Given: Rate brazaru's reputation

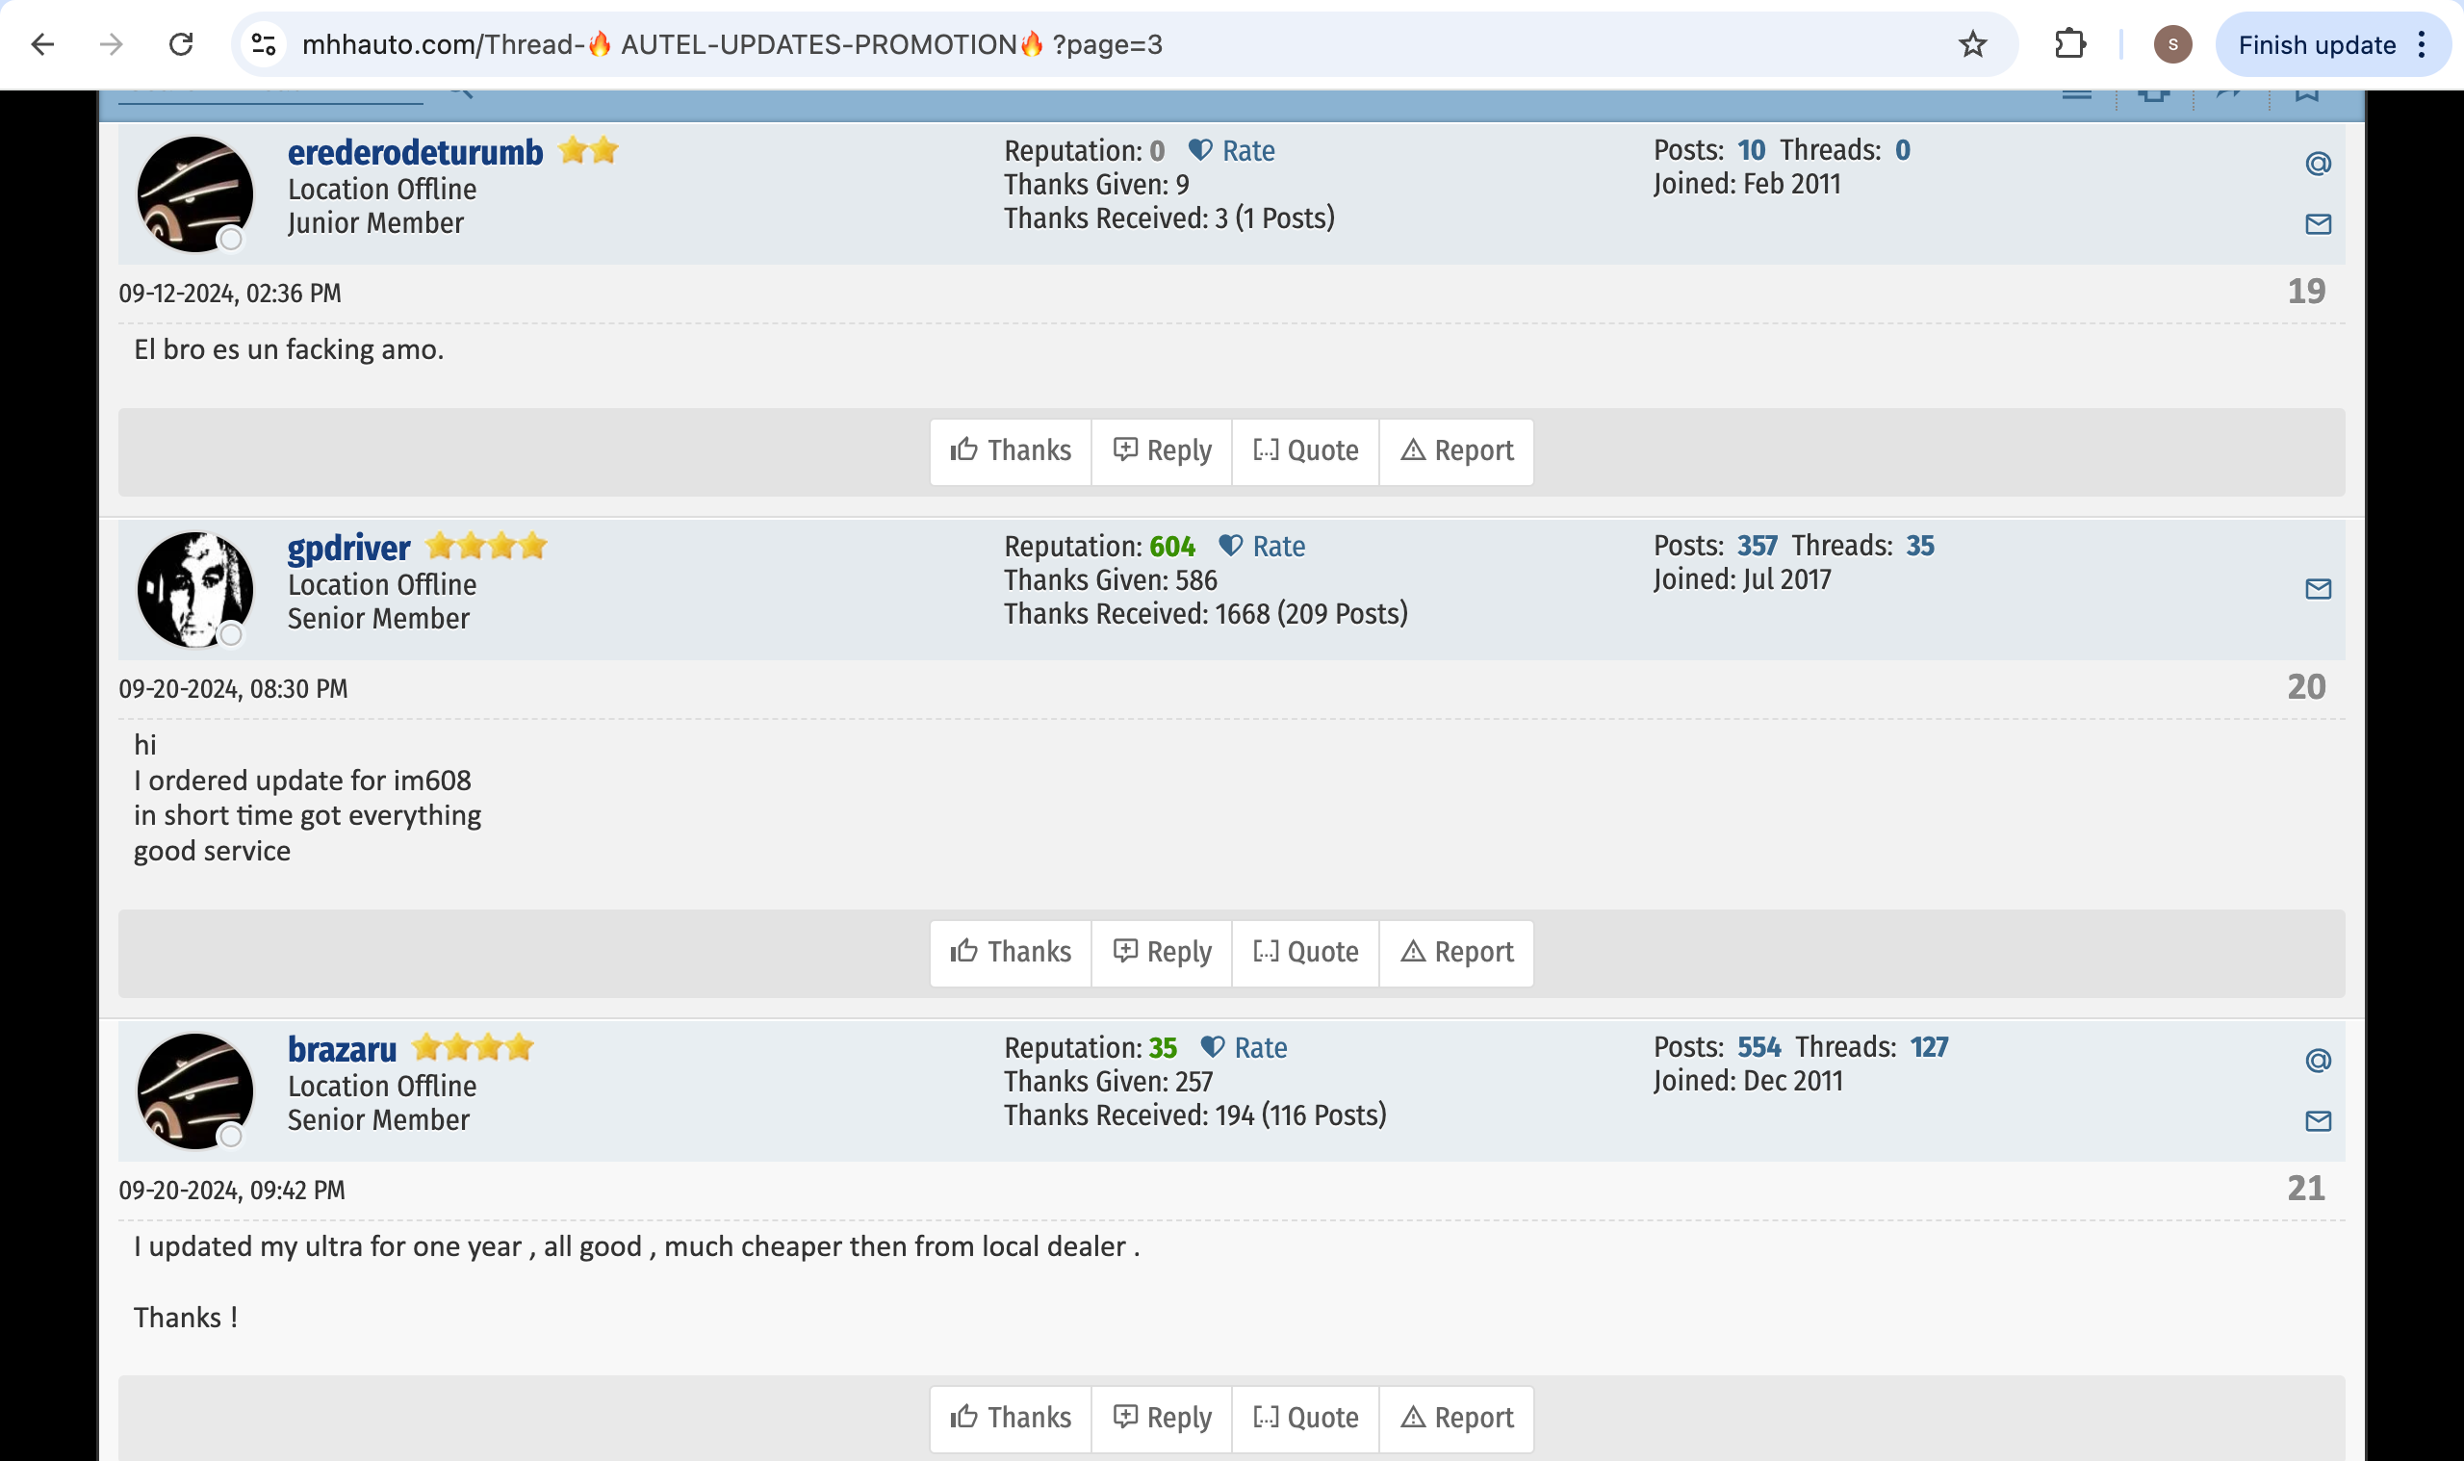Looking at the screenshot, I should (1245, 1047).
